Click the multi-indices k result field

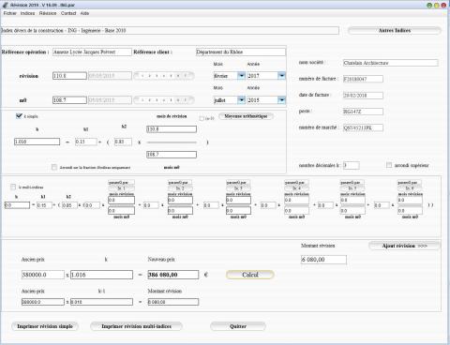[x=17, y=205]
